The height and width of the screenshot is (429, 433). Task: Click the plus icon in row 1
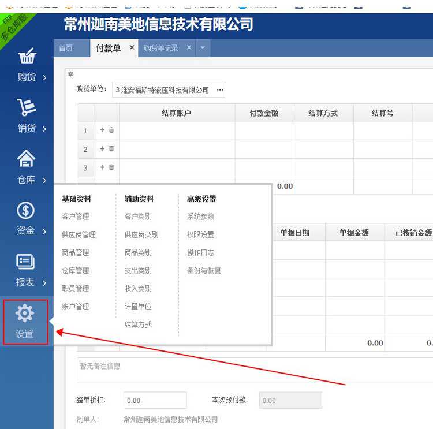(x=102, y=130)
